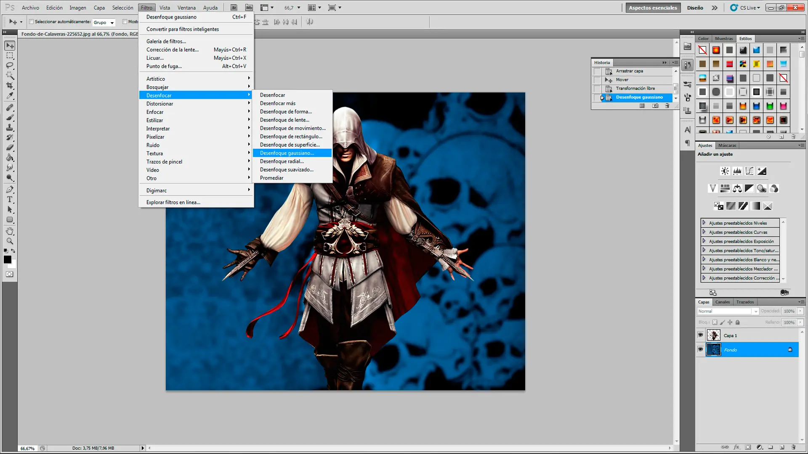Open the 66,7 zoom level dropdown

click(x=299, y=8)
